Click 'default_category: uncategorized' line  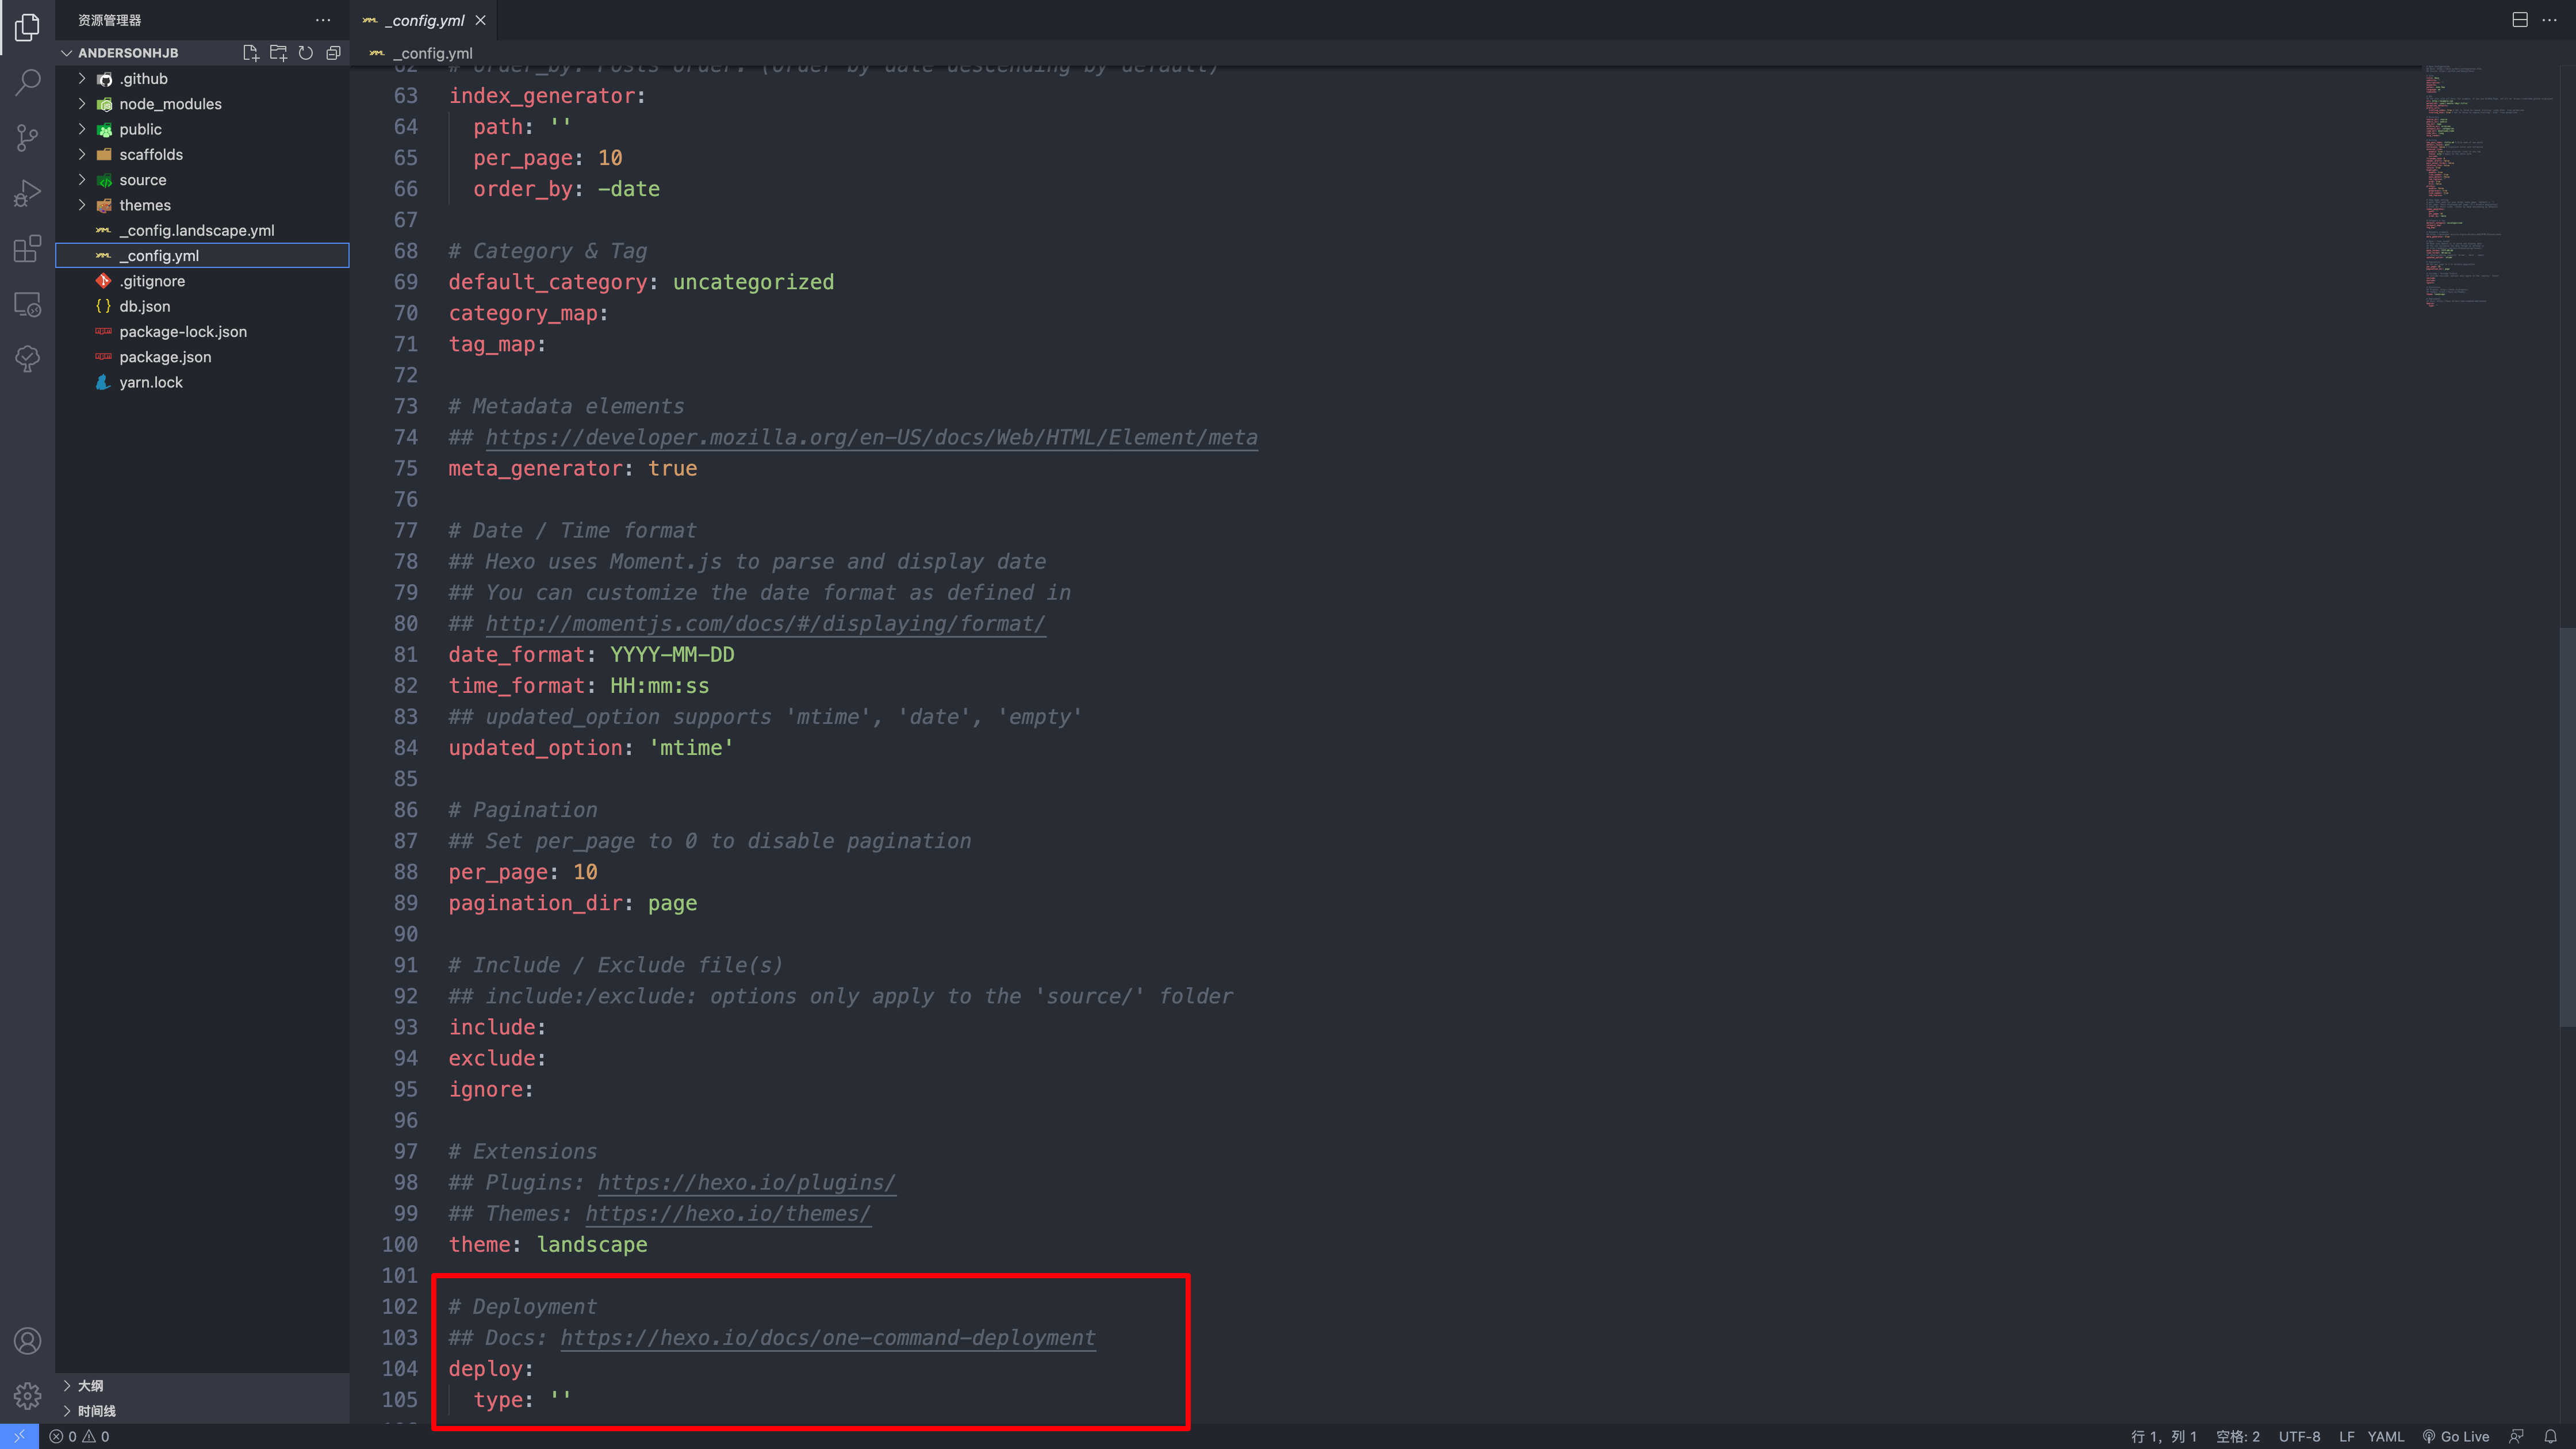641,282
